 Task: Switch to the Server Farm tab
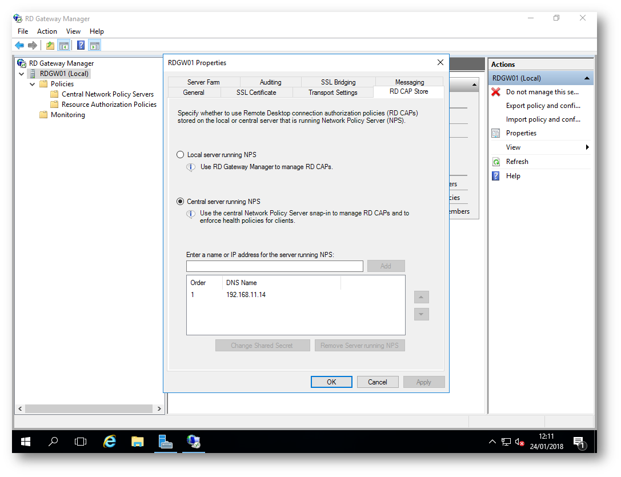tap(203, 82)
